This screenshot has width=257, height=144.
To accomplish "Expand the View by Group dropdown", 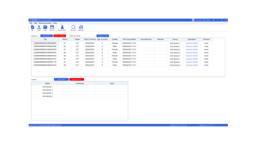I will click(82, 36).
